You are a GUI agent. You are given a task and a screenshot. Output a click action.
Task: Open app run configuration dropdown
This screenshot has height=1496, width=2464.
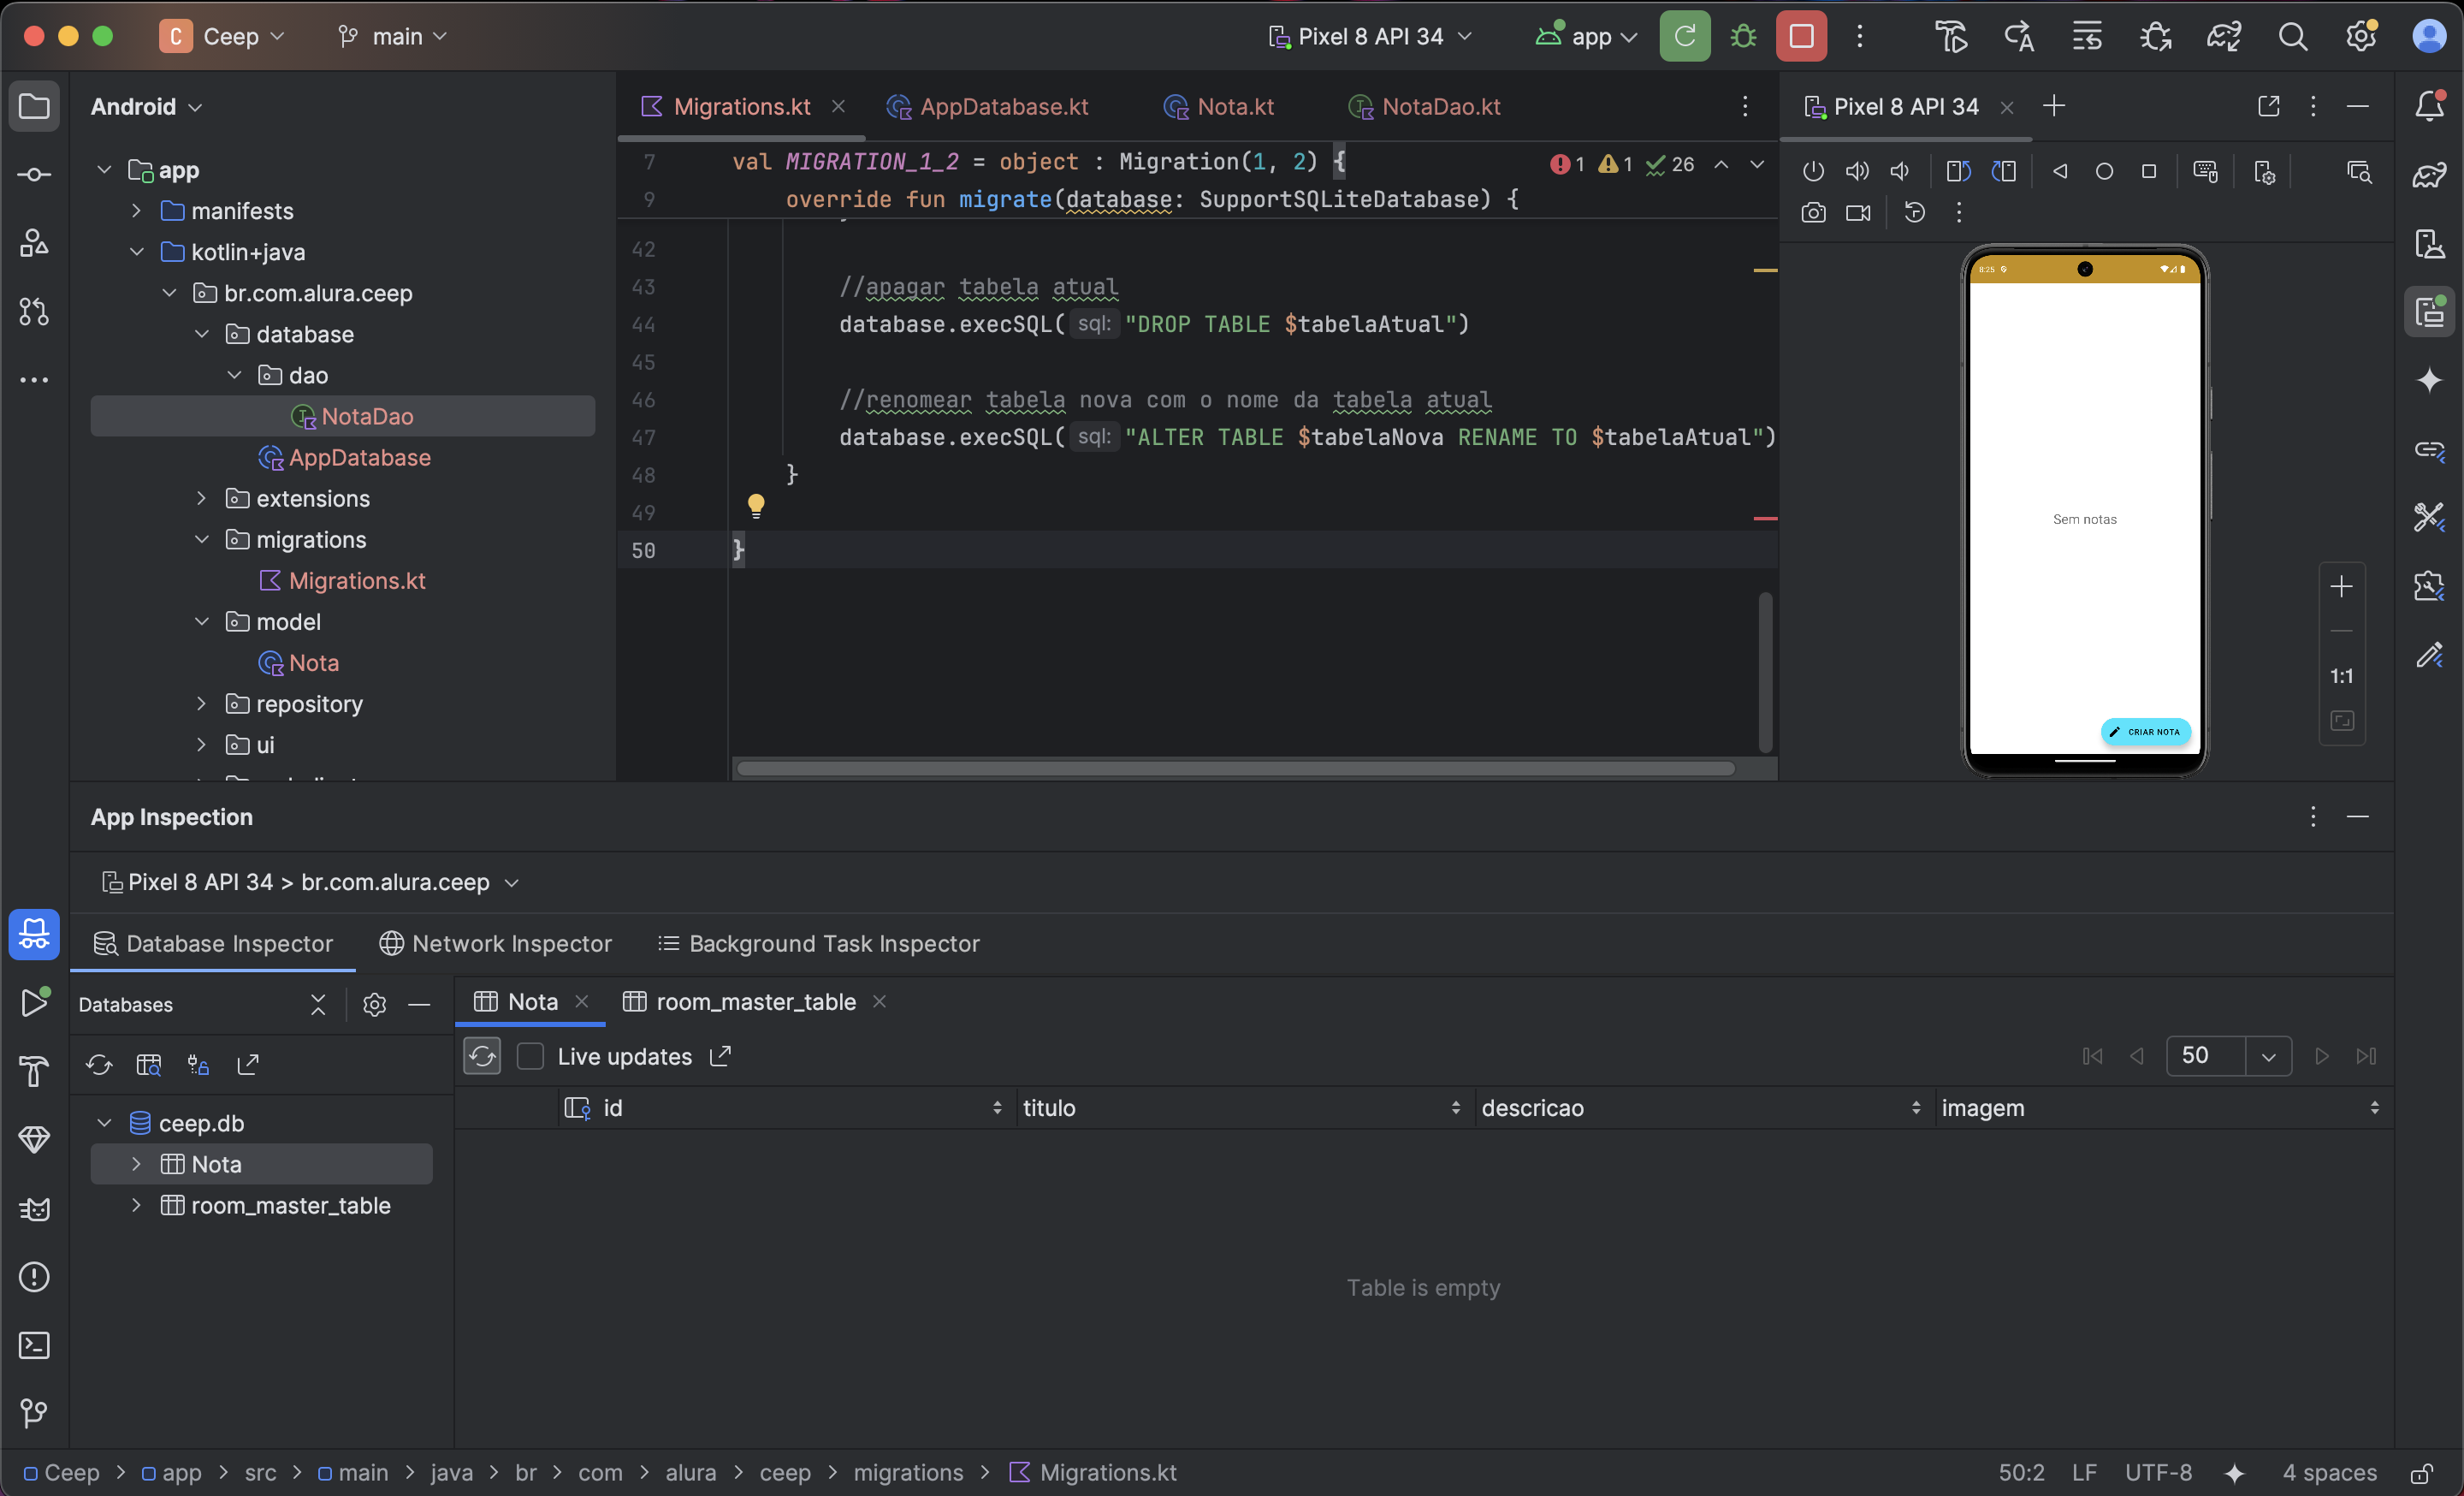[1588, 37]
